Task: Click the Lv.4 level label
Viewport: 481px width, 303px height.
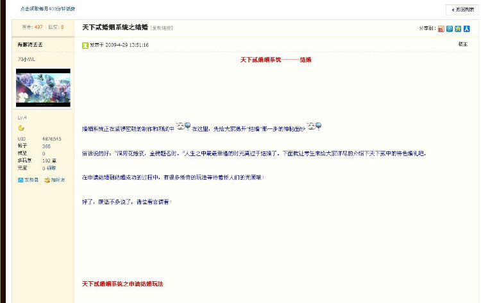Action: 22,117
